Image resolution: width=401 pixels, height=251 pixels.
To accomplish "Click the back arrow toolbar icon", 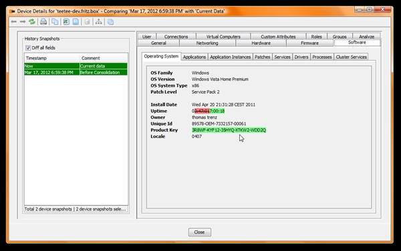I will point(14,22).
